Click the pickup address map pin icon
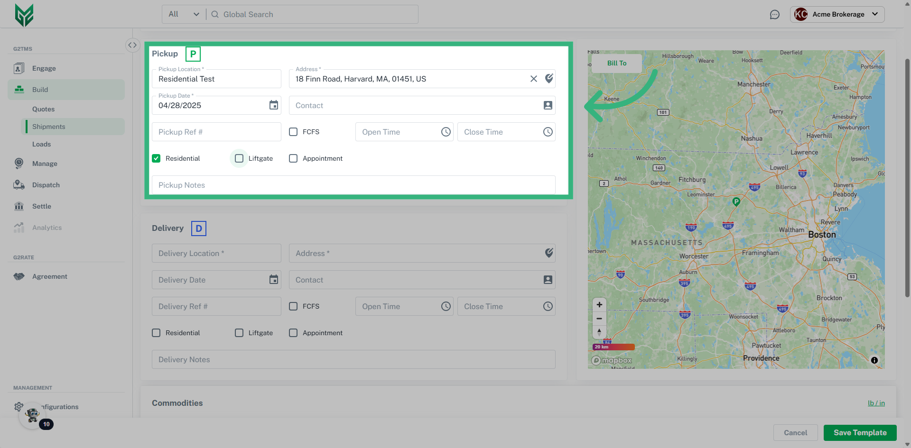Viewport: 911px width, 448px height. 549,79
